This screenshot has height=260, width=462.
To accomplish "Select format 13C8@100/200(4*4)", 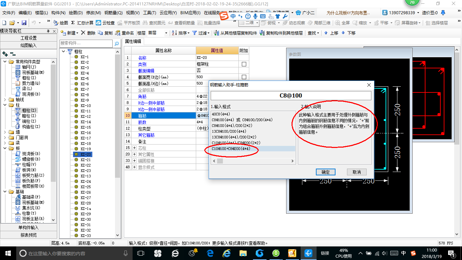I will [229, 131].
